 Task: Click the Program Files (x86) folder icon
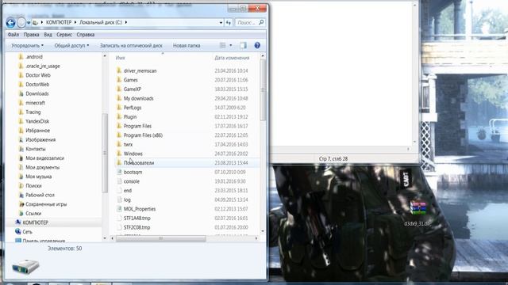pos(119,135)
